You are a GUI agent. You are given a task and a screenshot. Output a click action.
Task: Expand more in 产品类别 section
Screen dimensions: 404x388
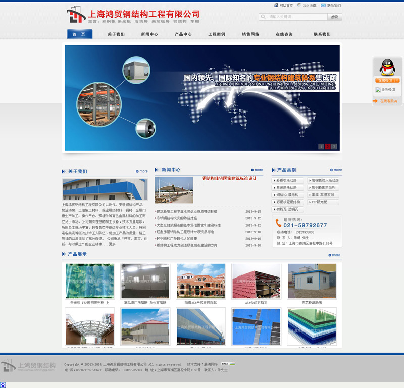tap(336, 170)
